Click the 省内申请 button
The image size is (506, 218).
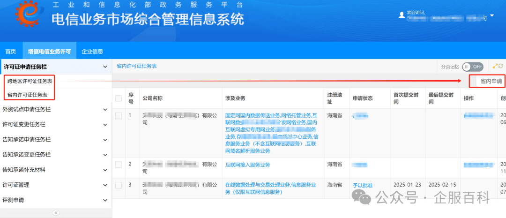pyautogui.click(x=491, y=81)
